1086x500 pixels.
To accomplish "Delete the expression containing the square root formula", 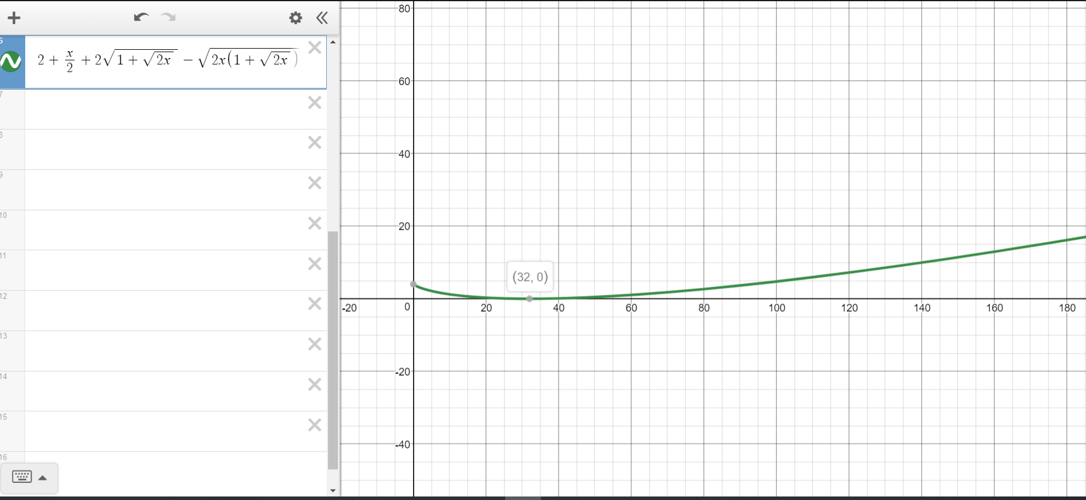I will point(314,47).
